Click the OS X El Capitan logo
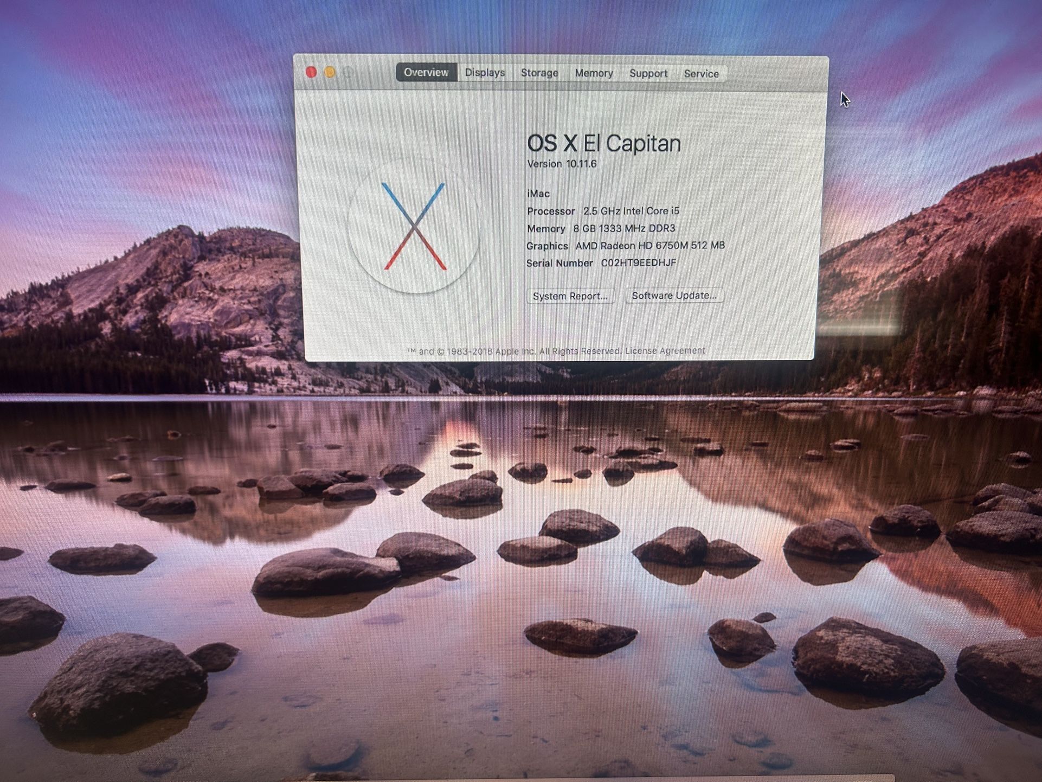The image size is (1042, 782). click(414, 226)
